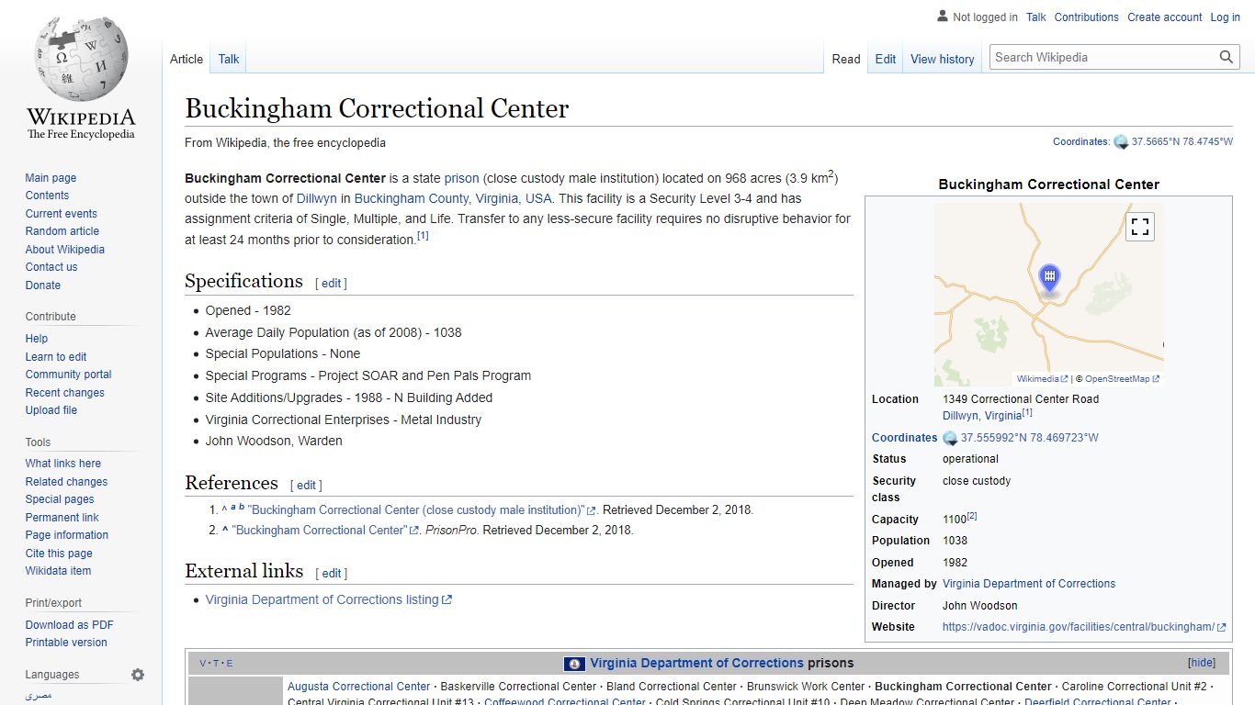
Task: Open the Augusta Correctional Center link
Action: (358, 687)
